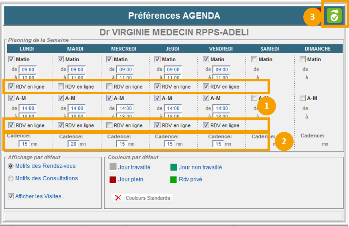This screenshot has height=226, width=349.
Task: Edit Lundi morning start time 09:00
Action: click(28, 69)
